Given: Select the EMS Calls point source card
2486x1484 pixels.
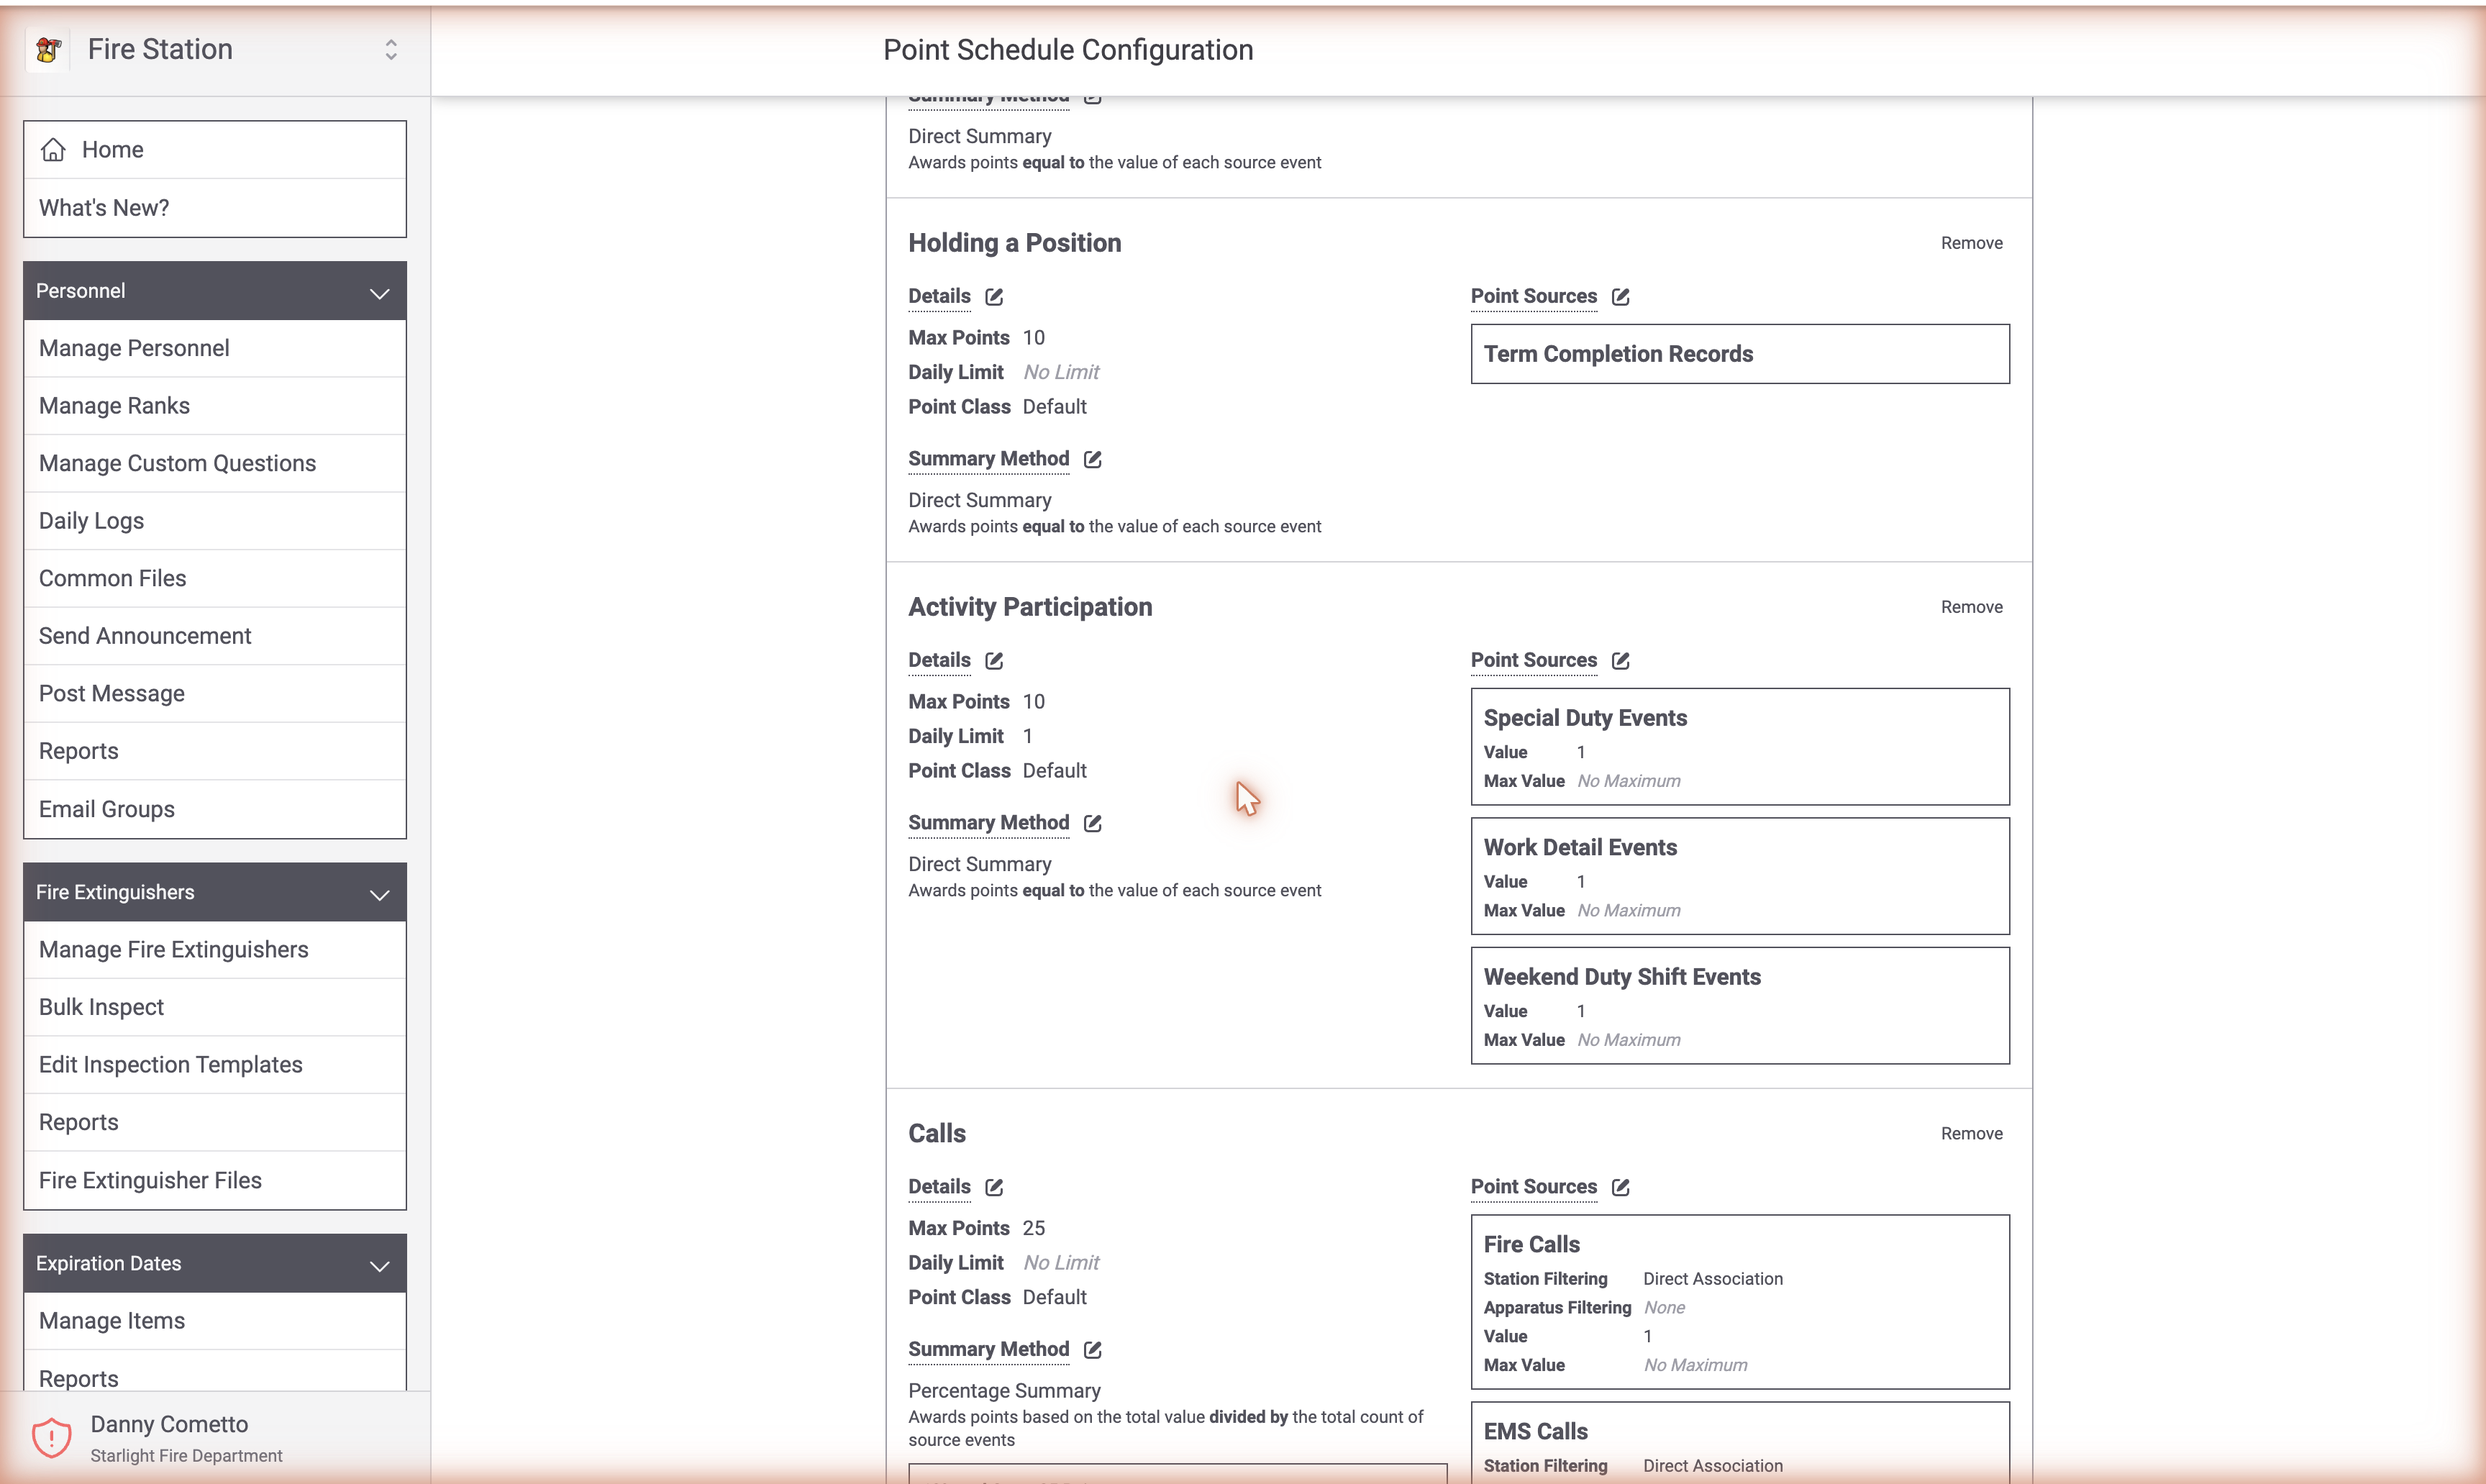Looking at the screenshot, I should [x=1740, y=1443].
